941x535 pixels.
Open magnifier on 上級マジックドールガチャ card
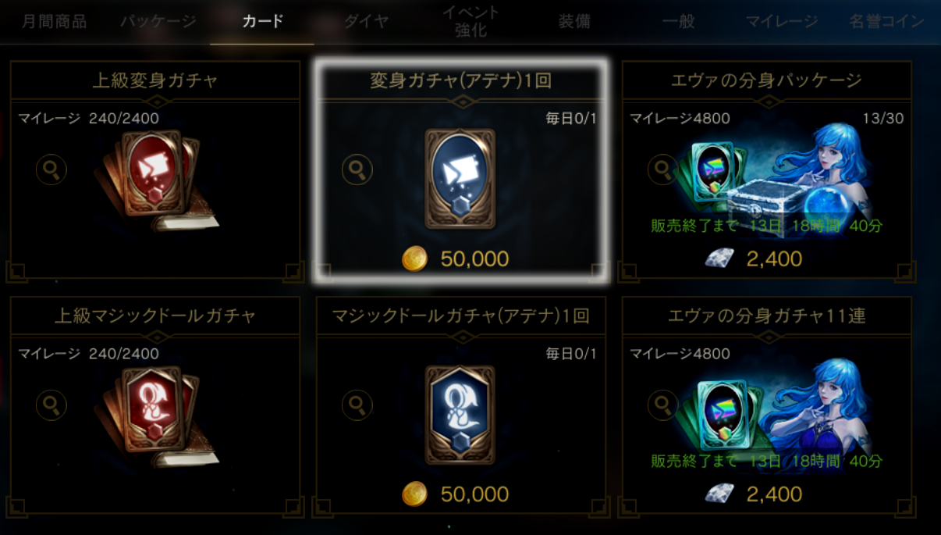tap(51, 405)
